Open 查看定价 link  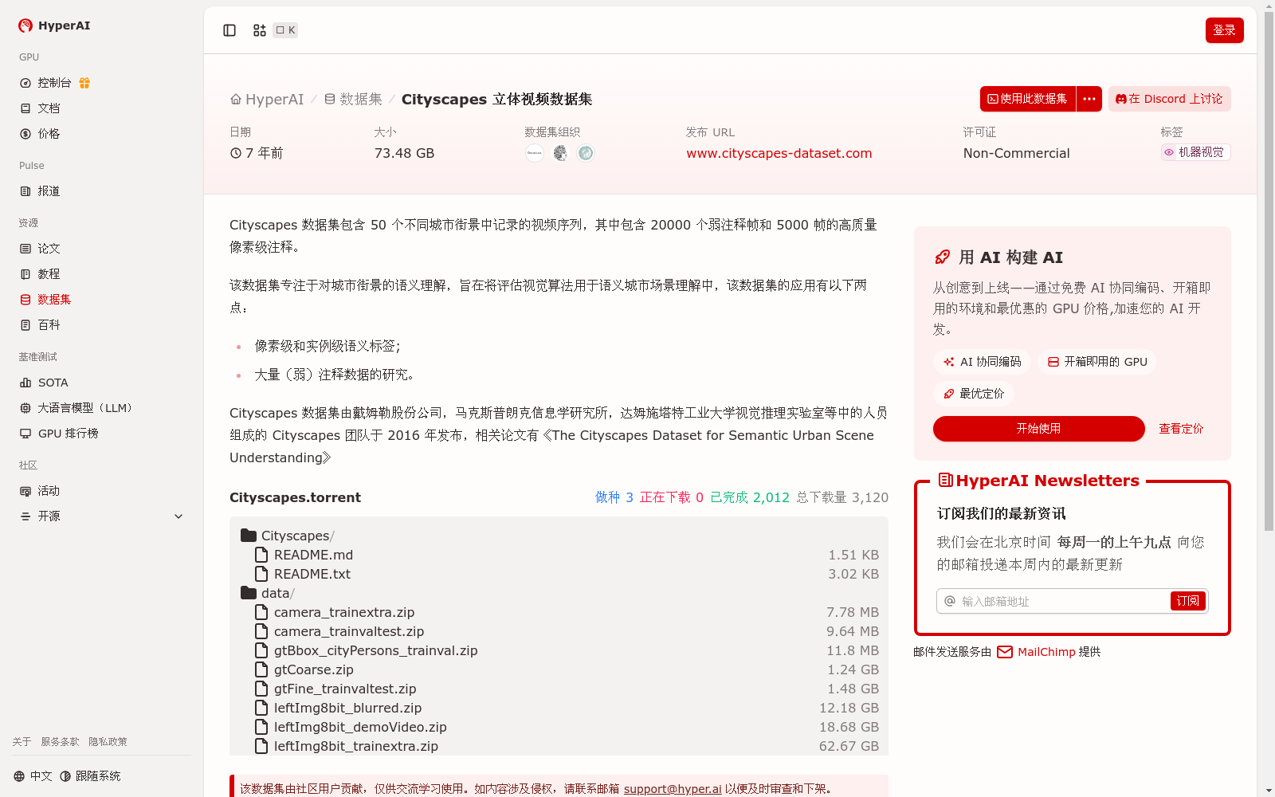[x=1181, y=429]
